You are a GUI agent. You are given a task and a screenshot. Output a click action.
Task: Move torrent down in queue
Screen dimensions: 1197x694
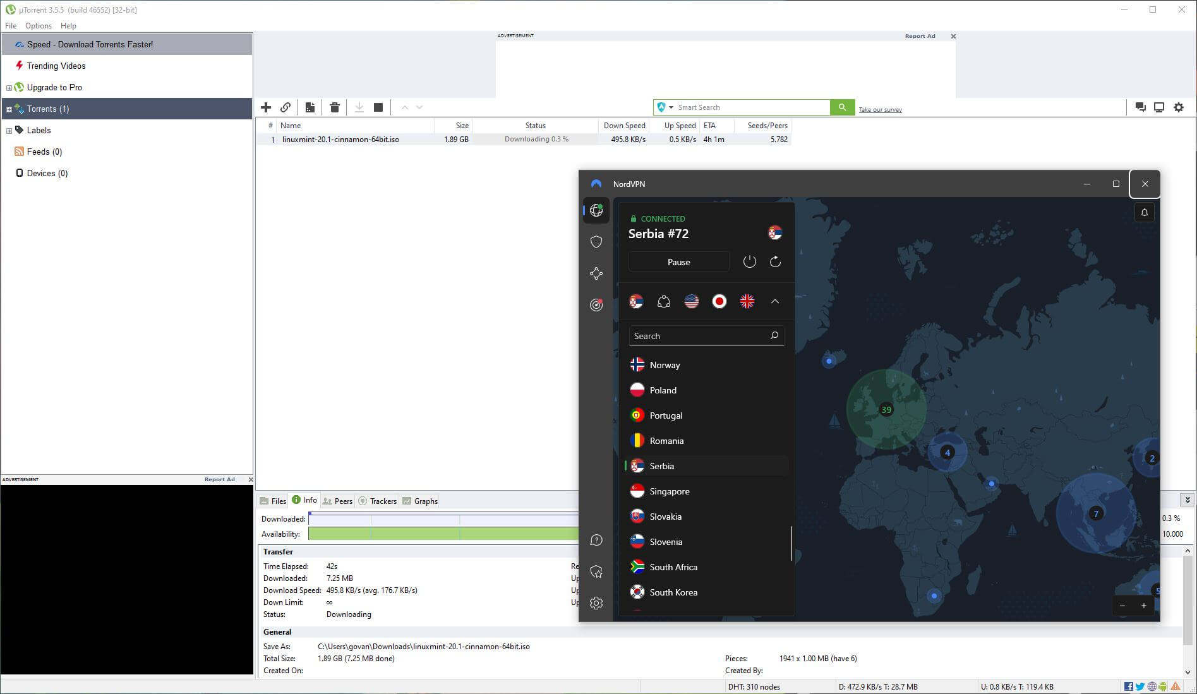(x=419, y=107)
